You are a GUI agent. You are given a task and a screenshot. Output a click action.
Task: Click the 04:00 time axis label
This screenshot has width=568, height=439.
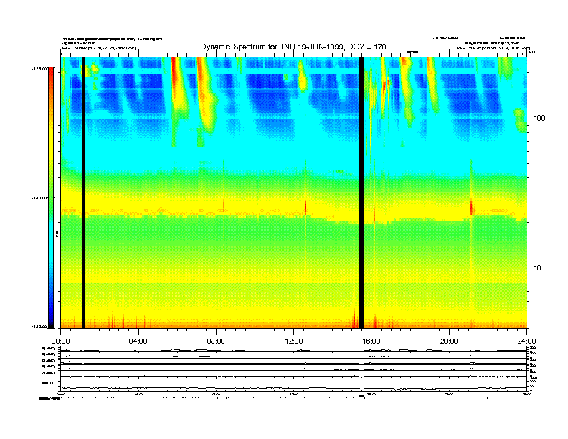(x=138, y=341)
